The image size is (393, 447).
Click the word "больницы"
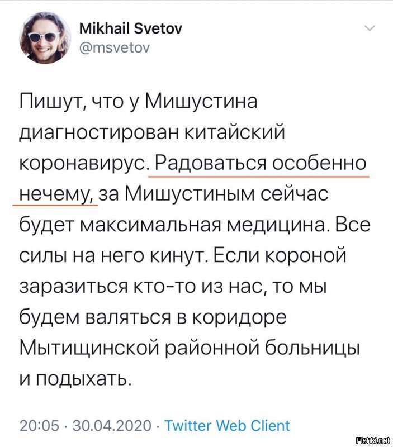(311, 348)
